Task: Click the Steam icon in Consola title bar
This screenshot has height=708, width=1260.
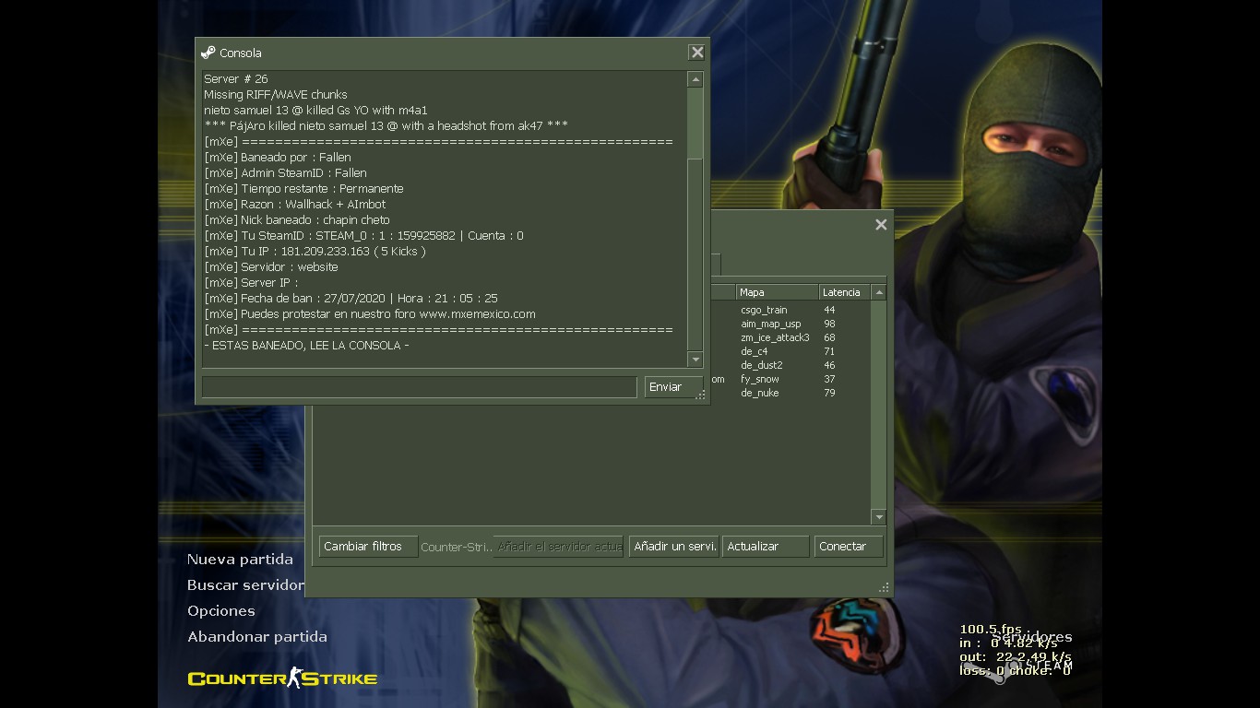Action: coord(208,53)
